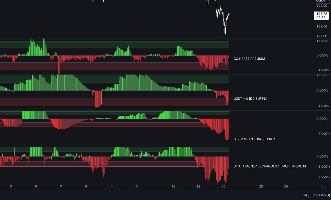331x200 pixels.
Task: Select the SMART MONEY EXCHANGES / KIMCHI PREMIUM label
Action: (x=270, y=166)
